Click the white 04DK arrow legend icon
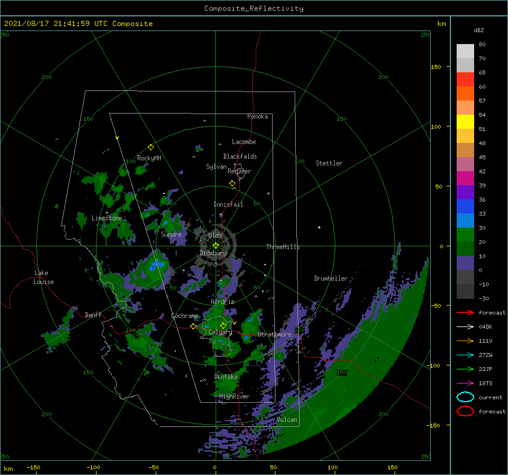508x475 pixels. [x=465, y=327]
